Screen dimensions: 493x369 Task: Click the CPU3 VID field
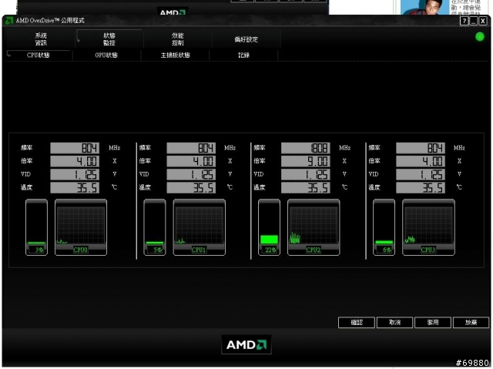click(421, 174)
